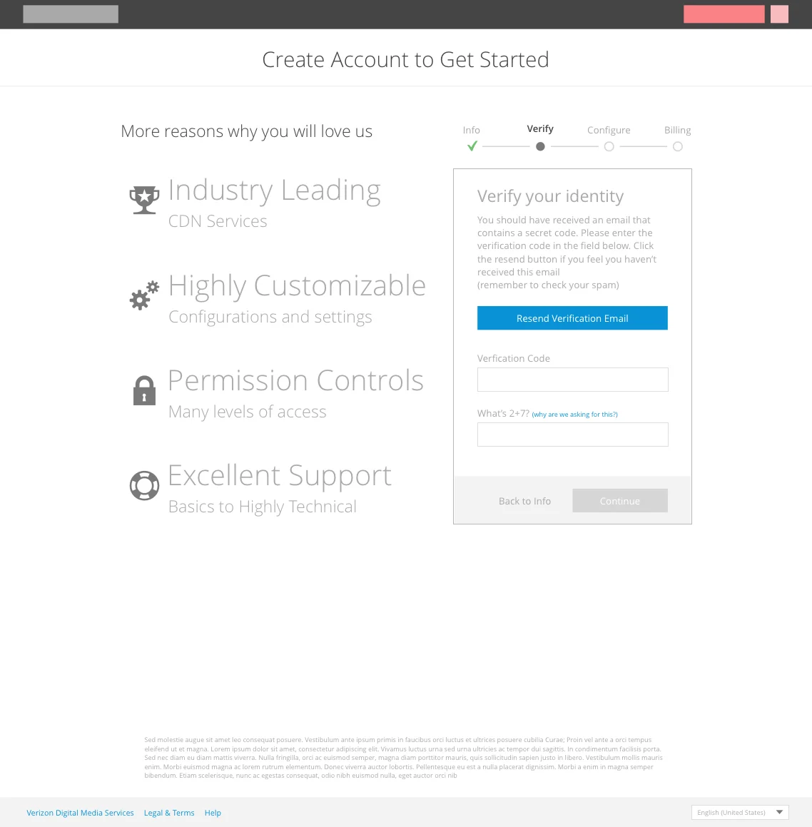Open 'why are we asking for this?' link
The image size is (812, 827).
574,415
